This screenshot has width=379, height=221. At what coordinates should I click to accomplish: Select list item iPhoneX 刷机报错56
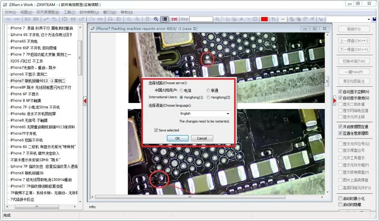27,173
